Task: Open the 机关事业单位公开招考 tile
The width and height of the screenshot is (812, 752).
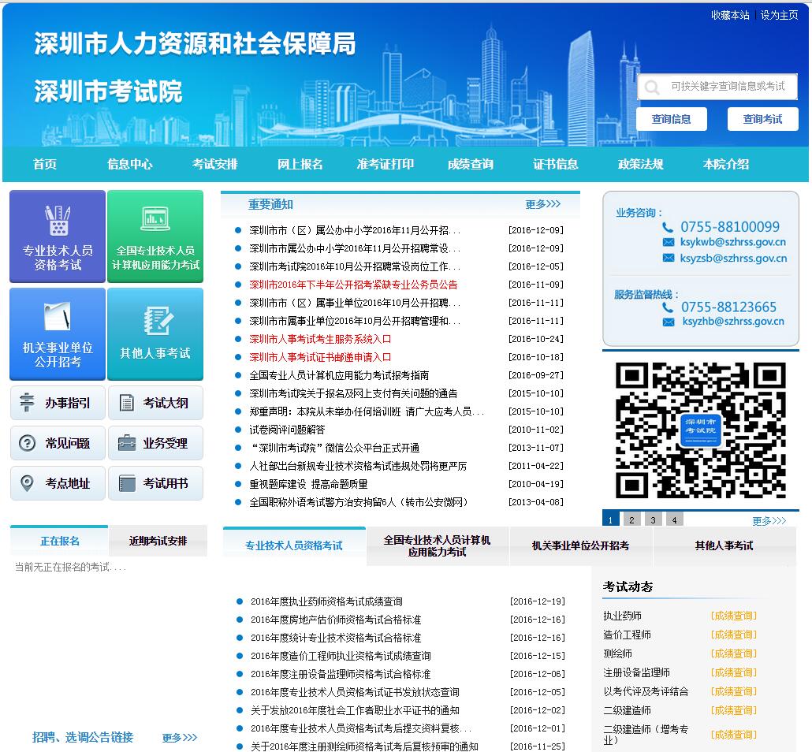Action: click(x=58, y=334)
